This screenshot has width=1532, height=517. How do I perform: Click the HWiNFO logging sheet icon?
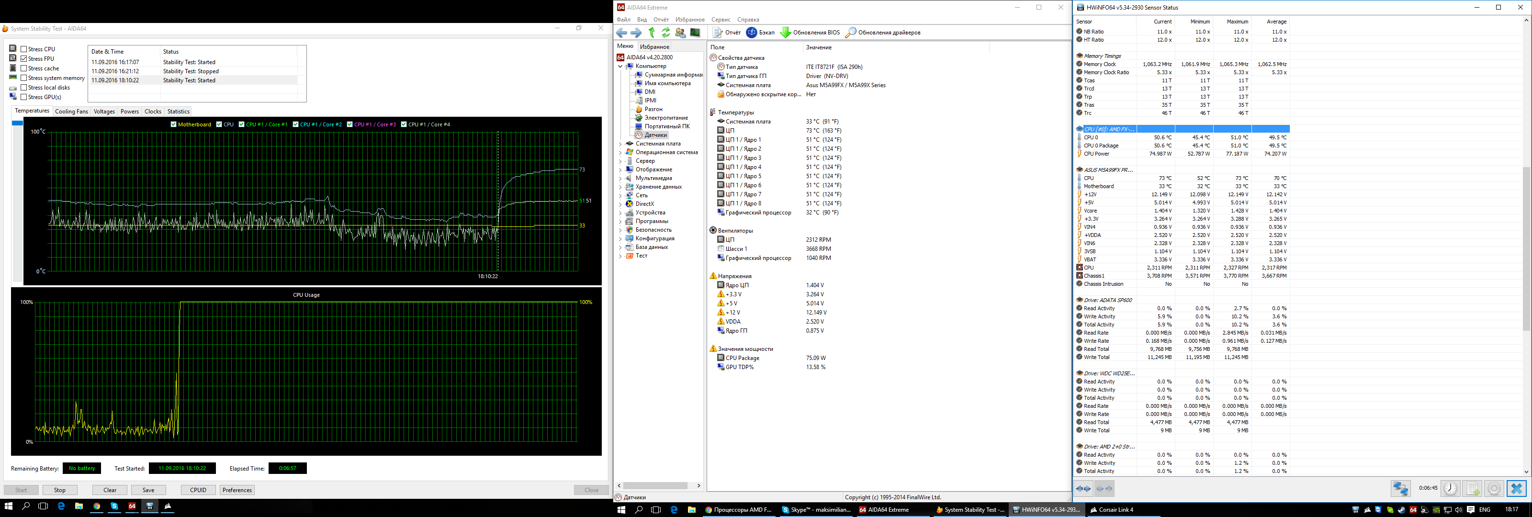1473,489
